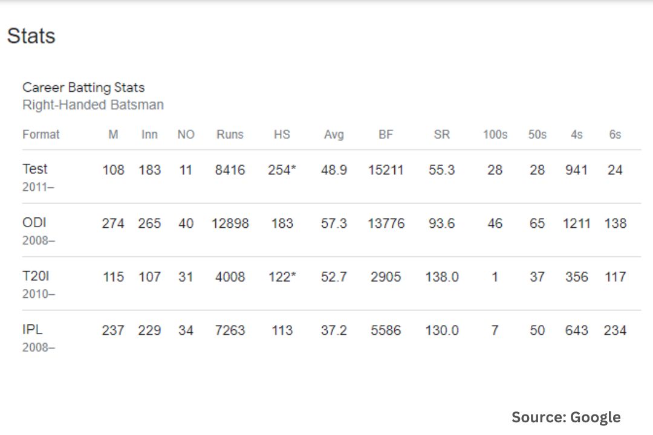Image resolution: width=653 pixels, height=435 pixels.
Task: Click the Avg column header
Action: (x=334, y=135)
